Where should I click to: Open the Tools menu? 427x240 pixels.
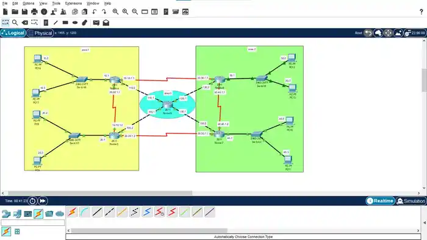coord(56,3)
